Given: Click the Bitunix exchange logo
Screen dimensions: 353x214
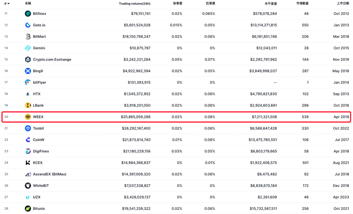Looking at the screenshot, I should [28, 208].
